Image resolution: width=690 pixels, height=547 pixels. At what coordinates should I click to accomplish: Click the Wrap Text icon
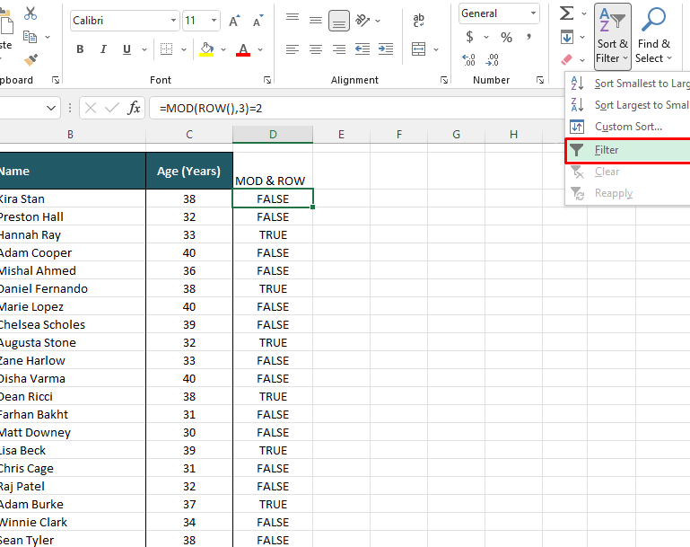[x=418, y=21]
